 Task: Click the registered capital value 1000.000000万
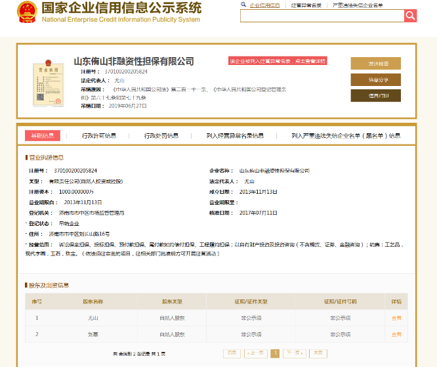point(76,192)
